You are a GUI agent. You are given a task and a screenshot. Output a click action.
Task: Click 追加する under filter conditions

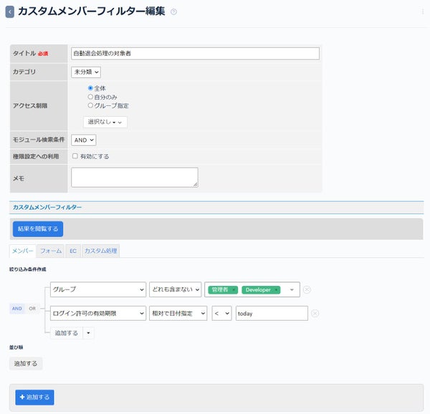coord(67,333)
